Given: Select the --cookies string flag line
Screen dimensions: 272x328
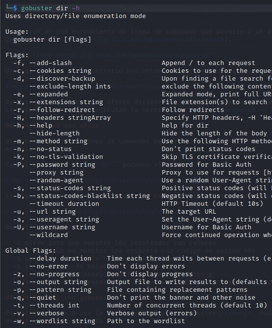Looking at the screenshot, I should (x=61, y=71).
